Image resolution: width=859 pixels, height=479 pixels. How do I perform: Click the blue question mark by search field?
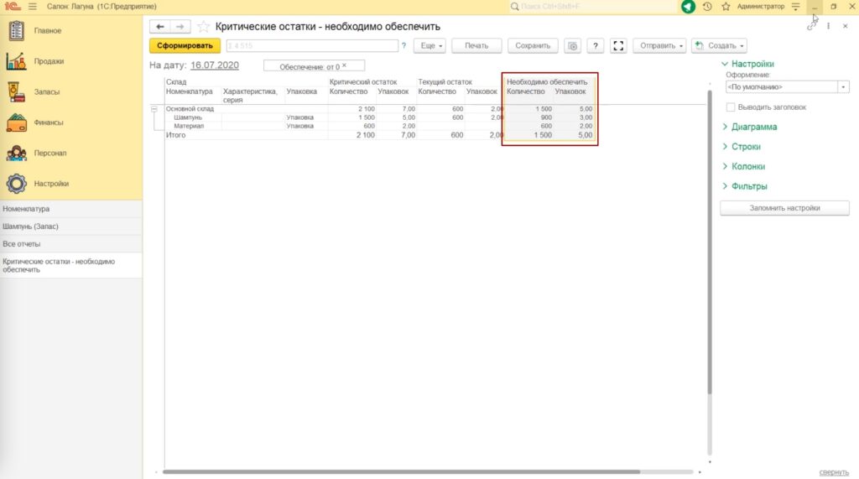403,46
